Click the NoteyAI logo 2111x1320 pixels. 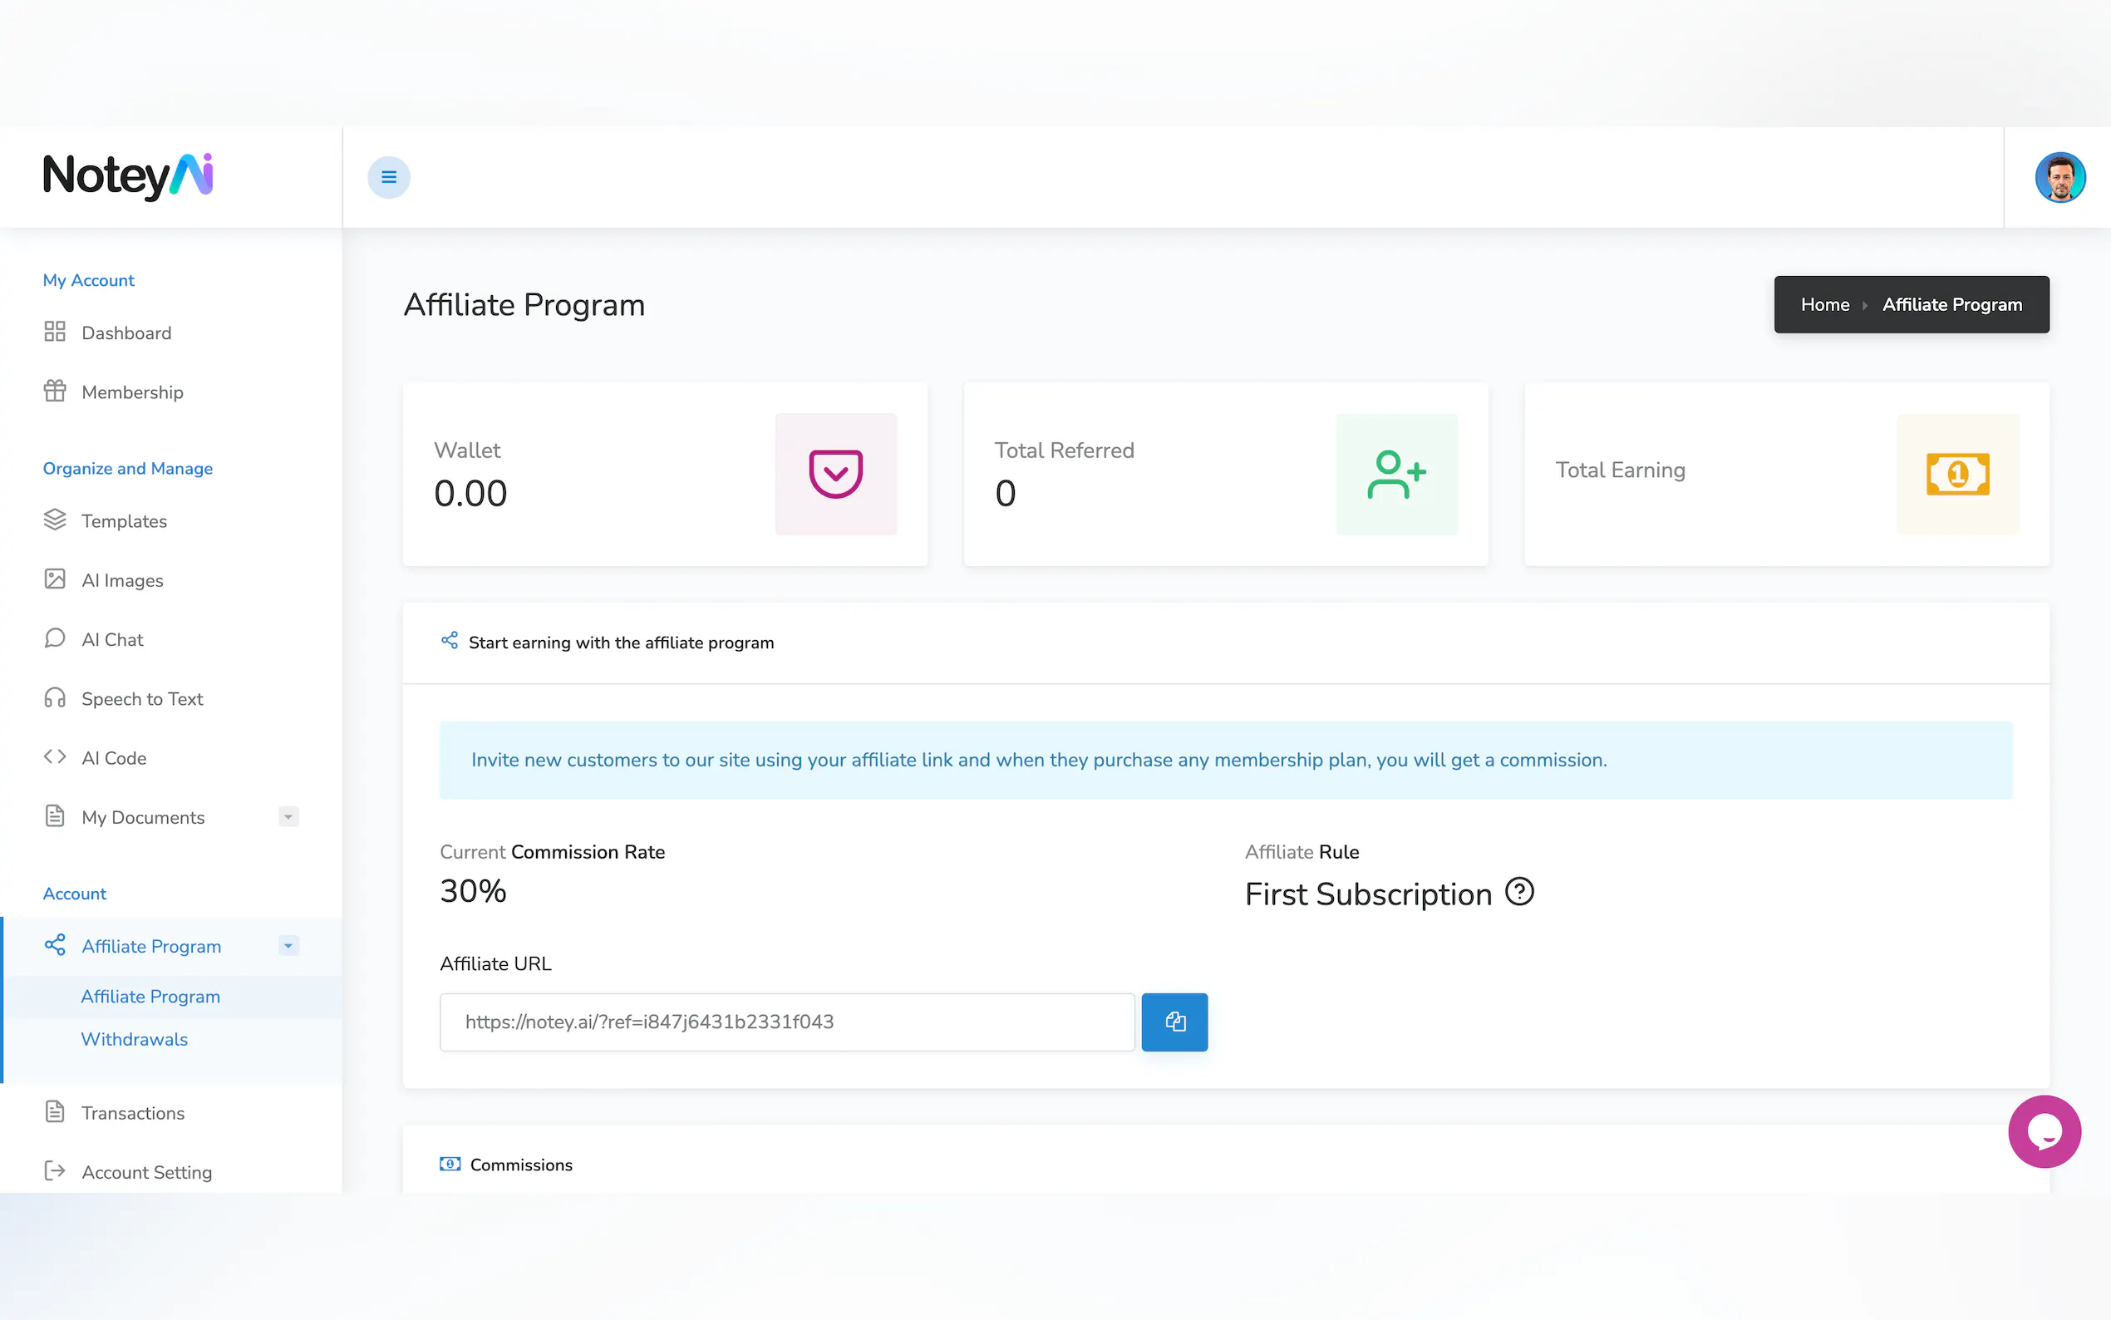(128, 176)
